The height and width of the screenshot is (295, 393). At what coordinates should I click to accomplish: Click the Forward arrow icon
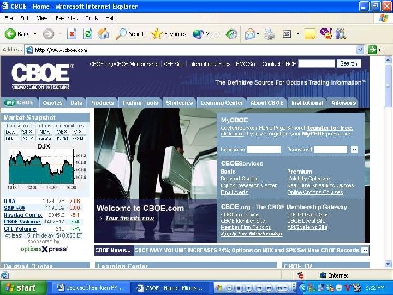click(x=49, y=34)
